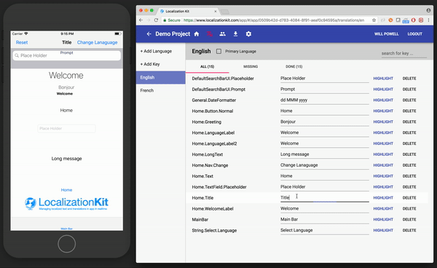
Task: Open the translations icon in header
Action: 210,34
